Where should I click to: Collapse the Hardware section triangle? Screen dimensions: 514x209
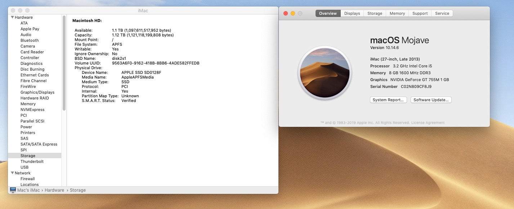pos(12,17)
